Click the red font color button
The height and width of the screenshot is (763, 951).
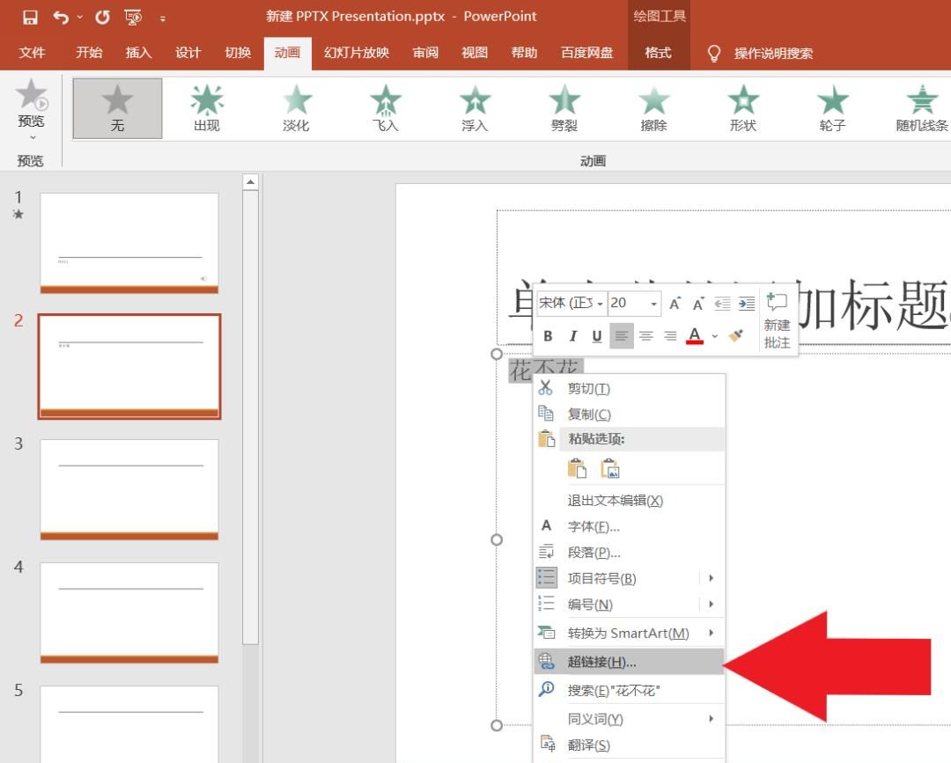pyautogui.click(x=695, y=335)
